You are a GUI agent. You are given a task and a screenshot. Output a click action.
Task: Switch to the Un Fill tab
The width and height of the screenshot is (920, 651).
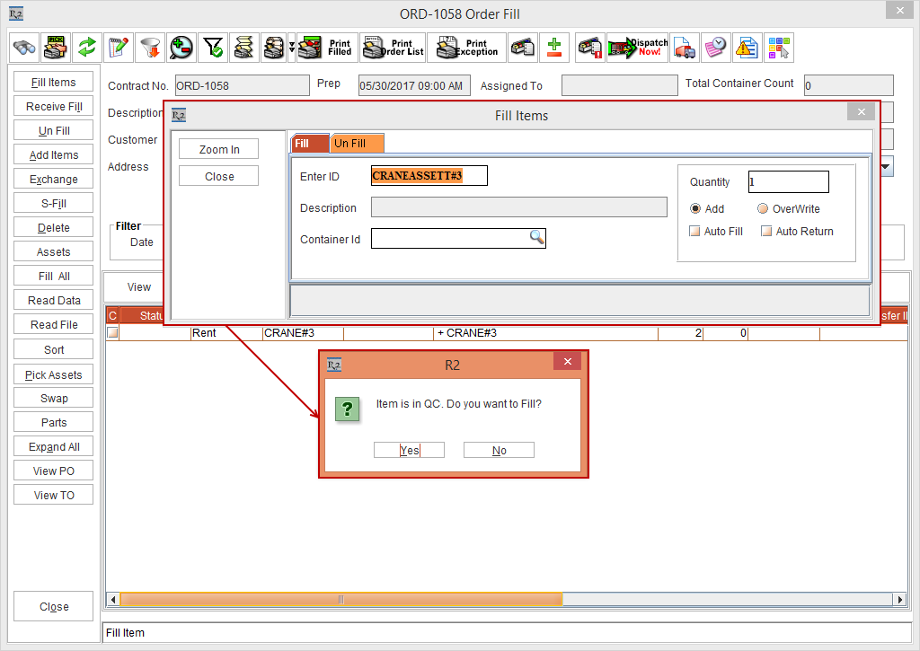pyautogui.click(x=356, y=143)
